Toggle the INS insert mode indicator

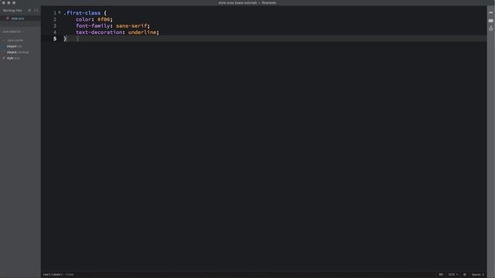441,275
